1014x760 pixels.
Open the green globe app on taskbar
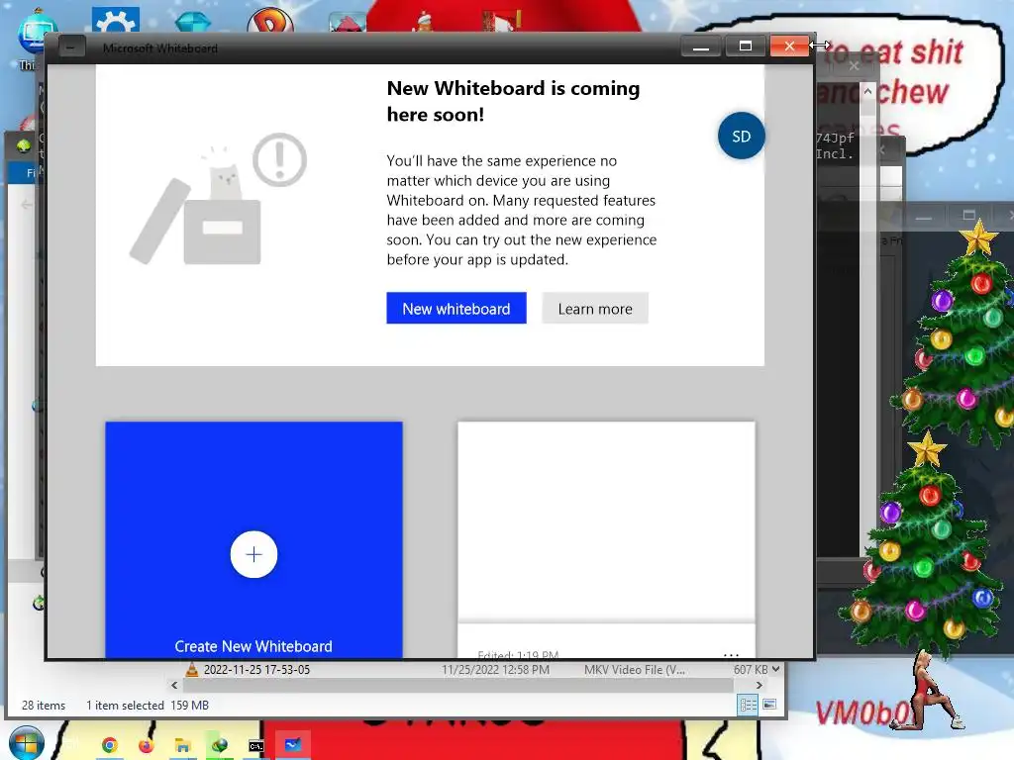pos(219,745)
